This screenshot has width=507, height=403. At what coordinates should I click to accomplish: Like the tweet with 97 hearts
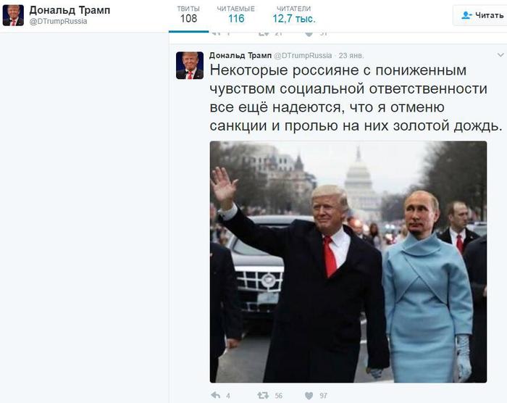point(309,396)
